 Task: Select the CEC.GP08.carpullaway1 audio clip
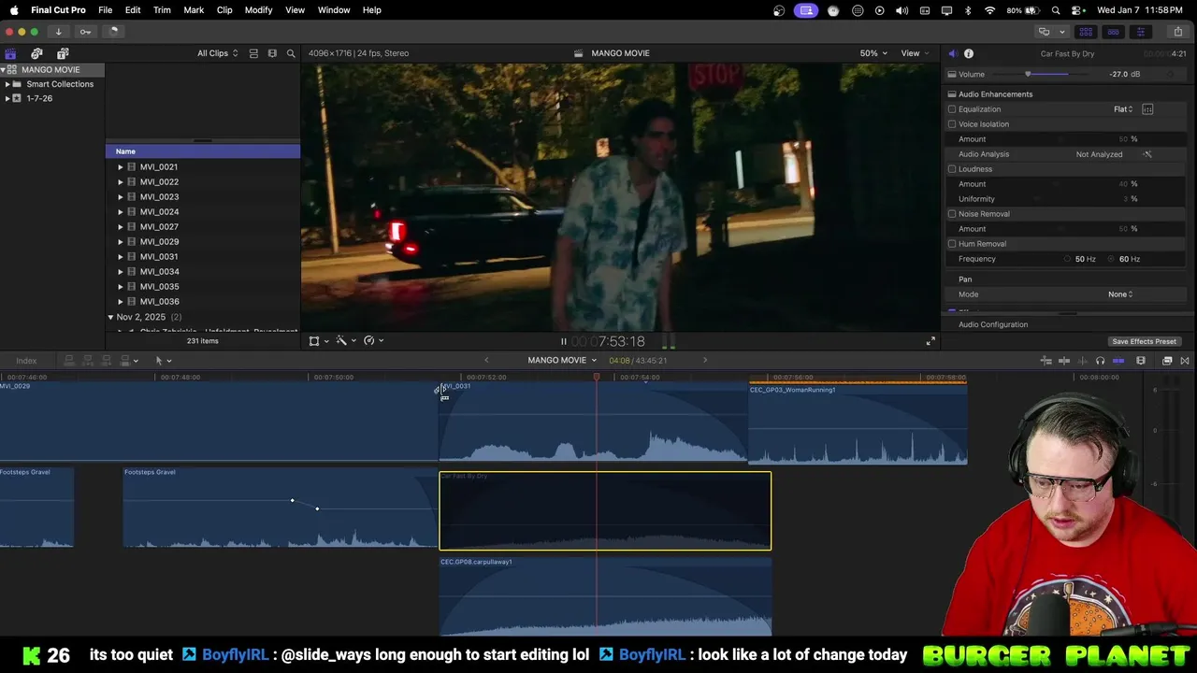(x=605, y=596)
